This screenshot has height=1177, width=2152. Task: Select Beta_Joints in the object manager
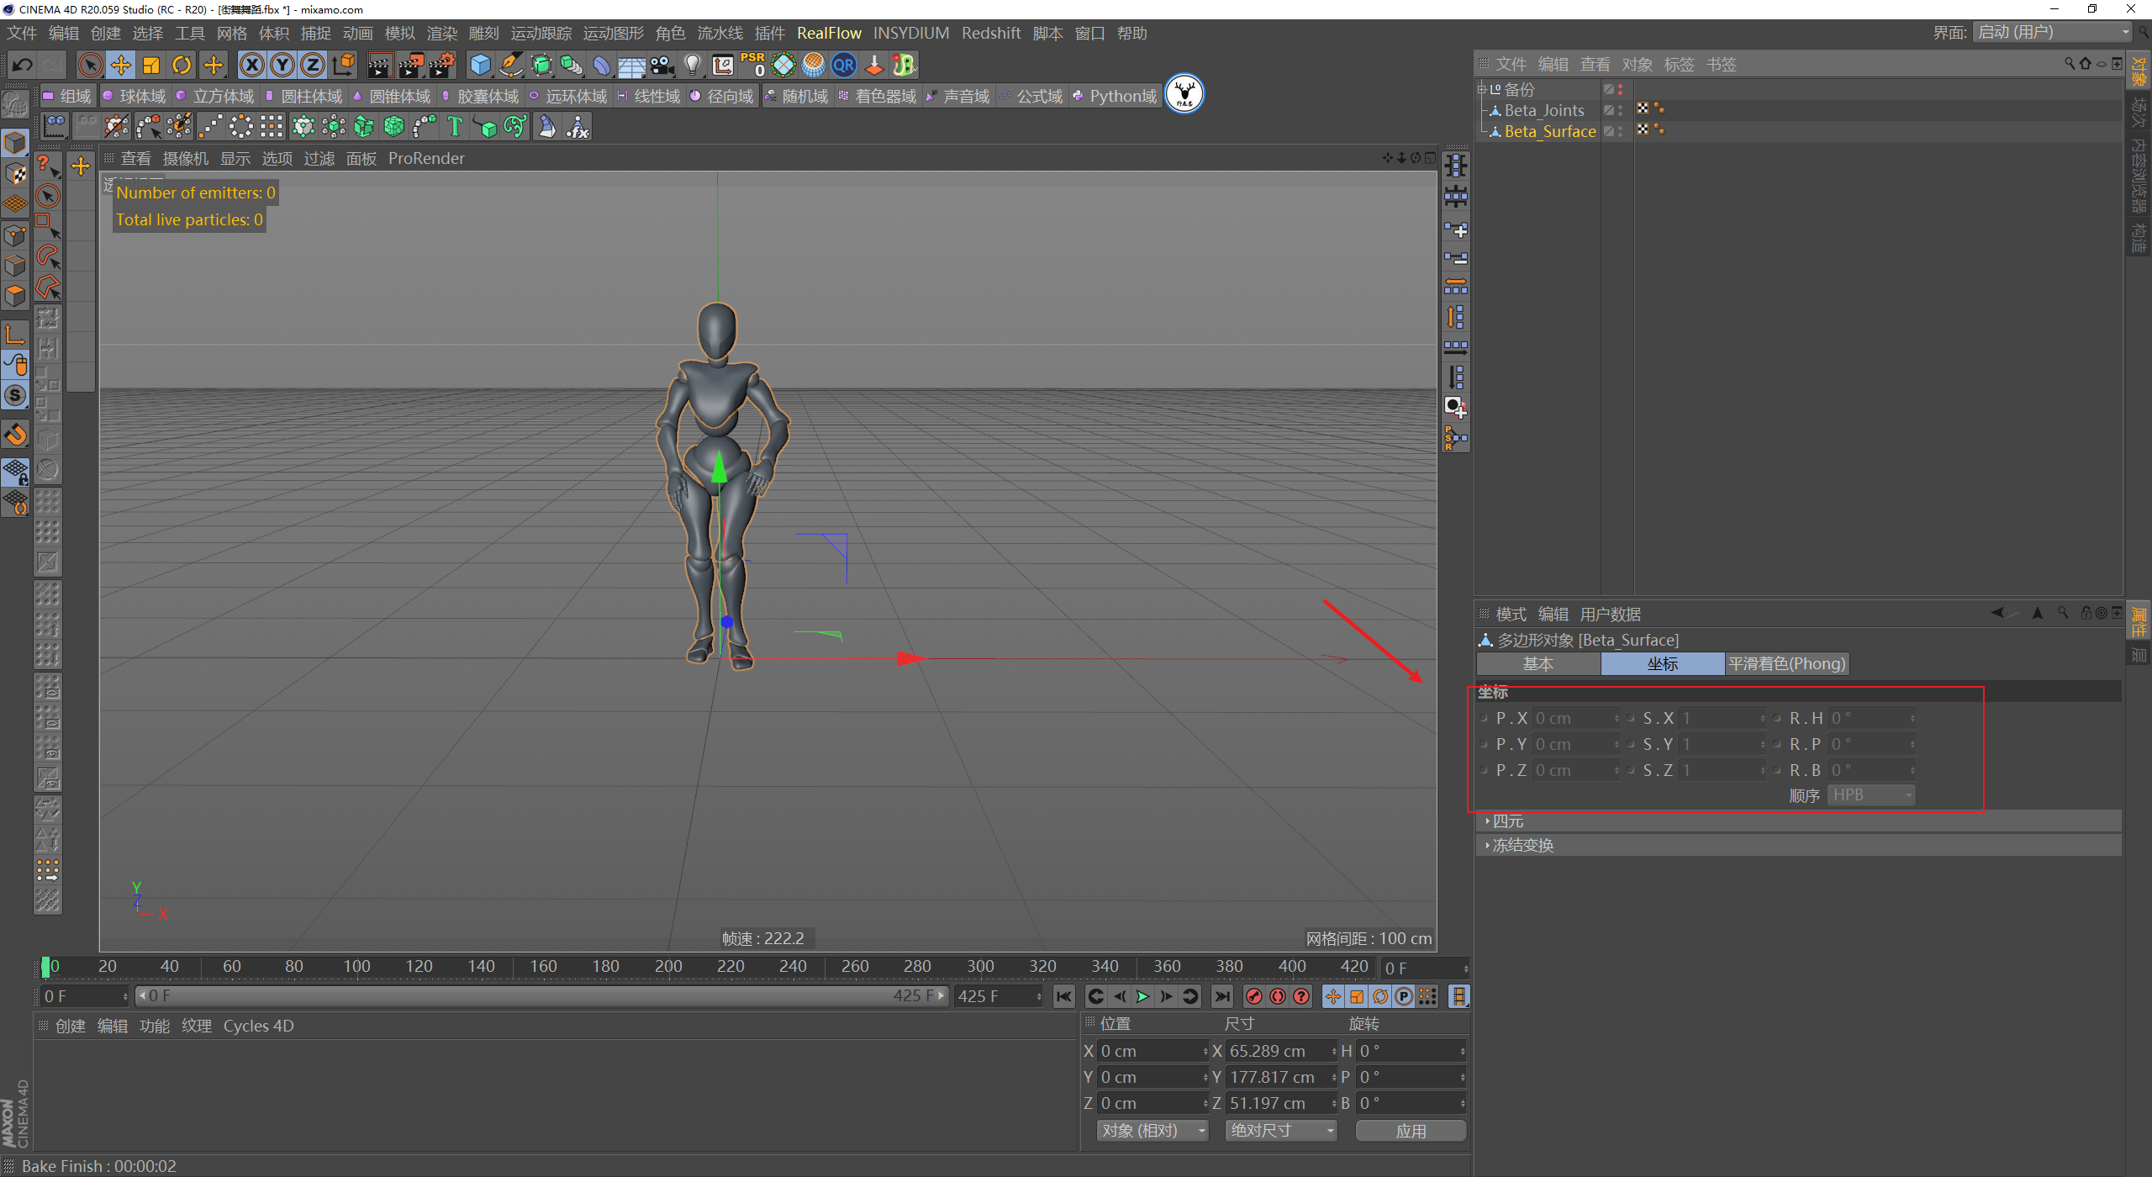(1543, 110)
